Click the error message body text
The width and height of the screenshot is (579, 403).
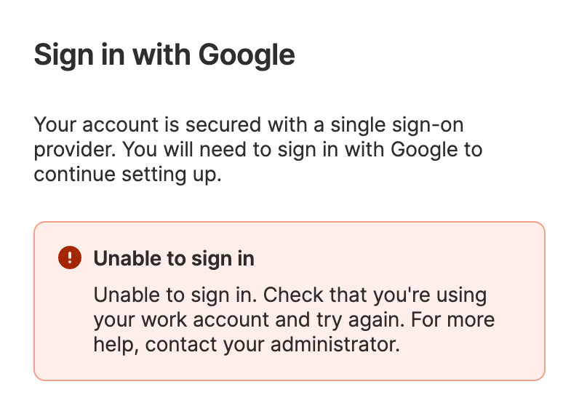[x=294, y=319]
